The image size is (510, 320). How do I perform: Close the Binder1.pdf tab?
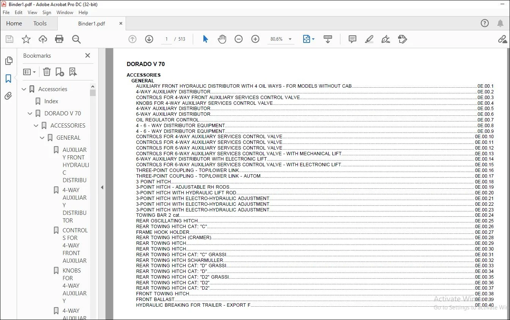coord(121,24)
